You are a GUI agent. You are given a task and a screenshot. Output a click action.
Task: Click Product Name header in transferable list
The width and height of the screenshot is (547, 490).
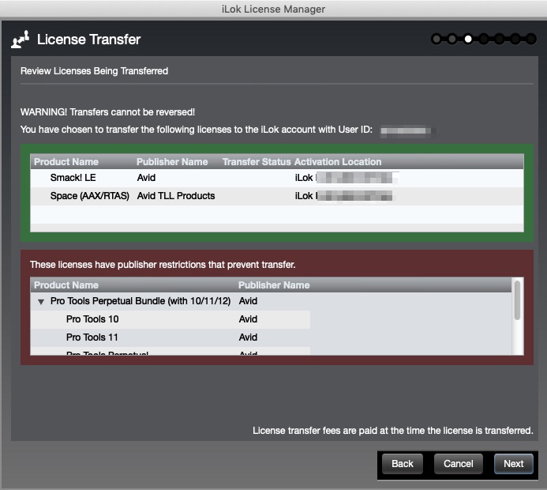pos(66,162)
